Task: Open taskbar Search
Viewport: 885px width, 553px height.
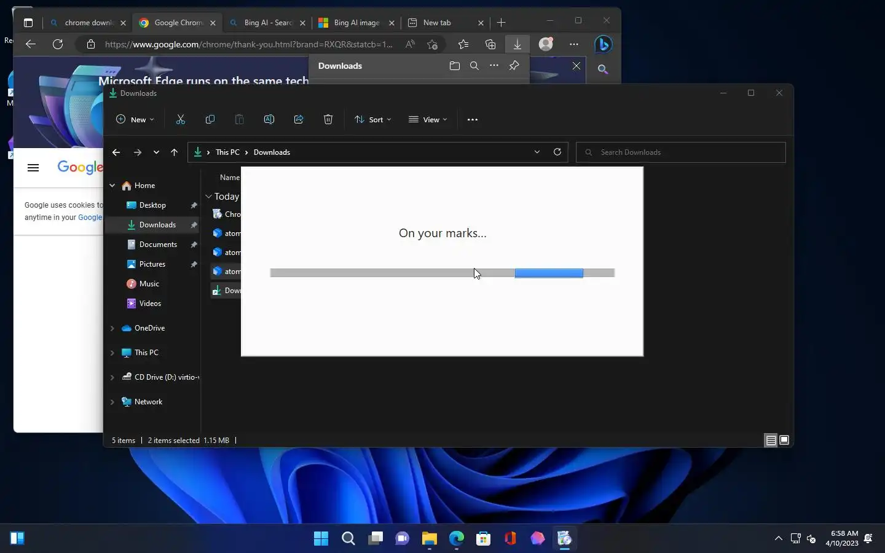Action: [x=348, y=539]
